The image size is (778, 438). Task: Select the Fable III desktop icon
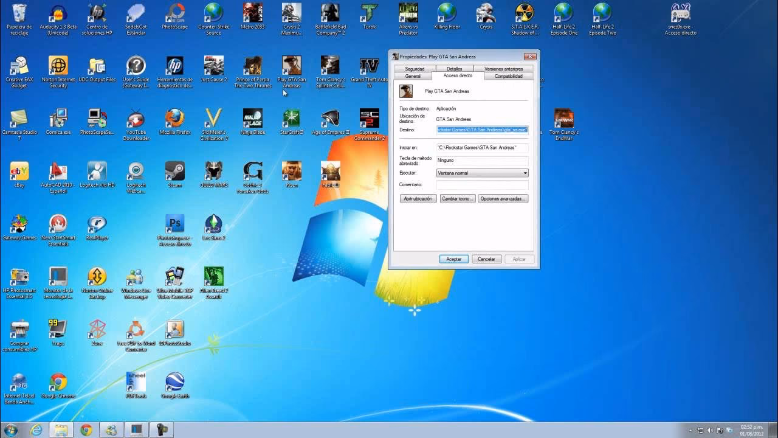pos(330,175)
